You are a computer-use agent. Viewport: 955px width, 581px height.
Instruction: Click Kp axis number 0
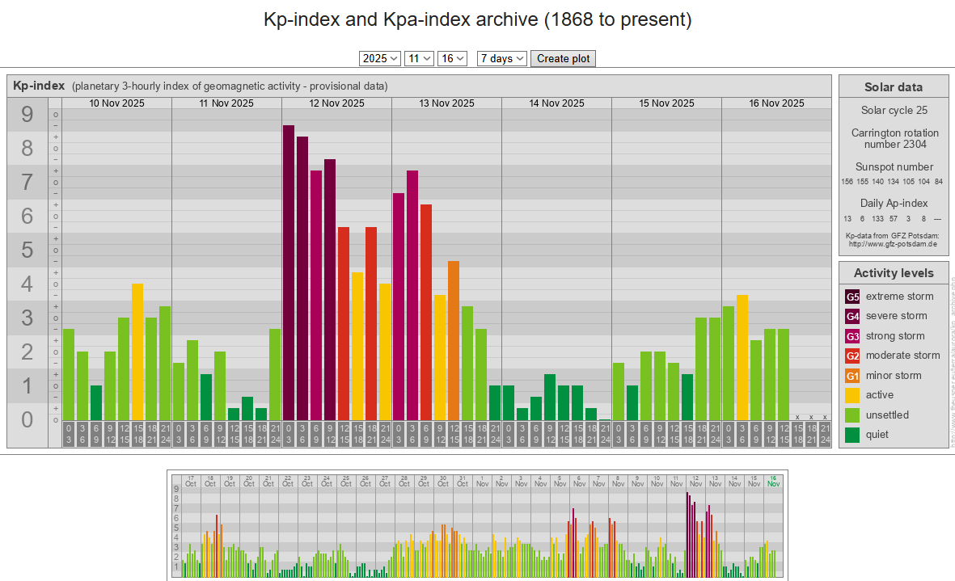coord(27,419)
